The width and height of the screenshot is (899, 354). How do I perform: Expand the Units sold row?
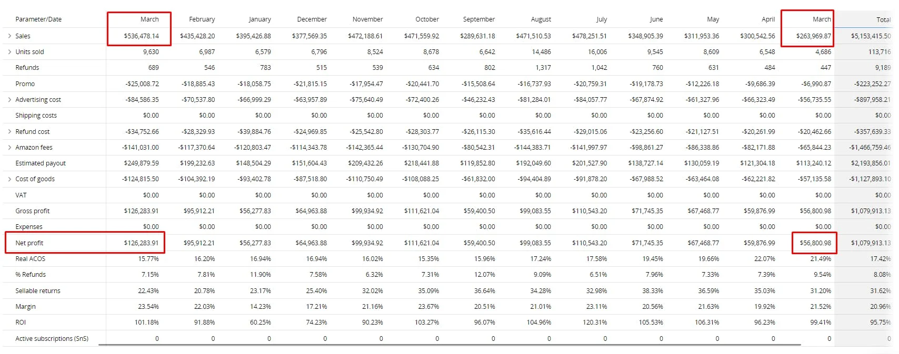tap(9, 51)
